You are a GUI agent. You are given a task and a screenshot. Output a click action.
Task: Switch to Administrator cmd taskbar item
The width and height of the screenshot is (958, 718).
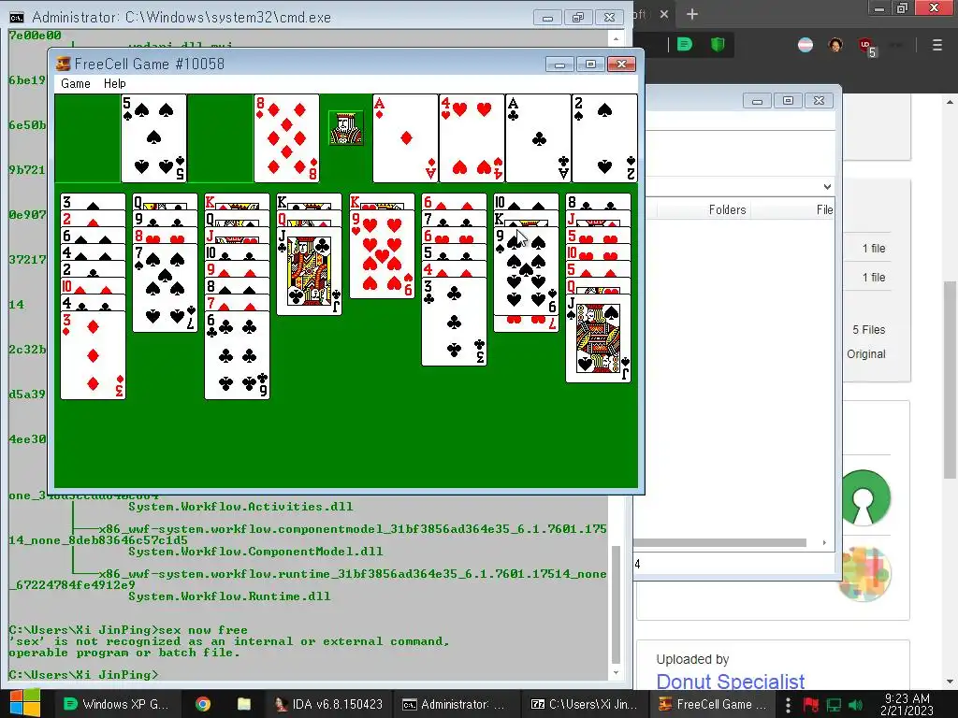tap(456, 704)
